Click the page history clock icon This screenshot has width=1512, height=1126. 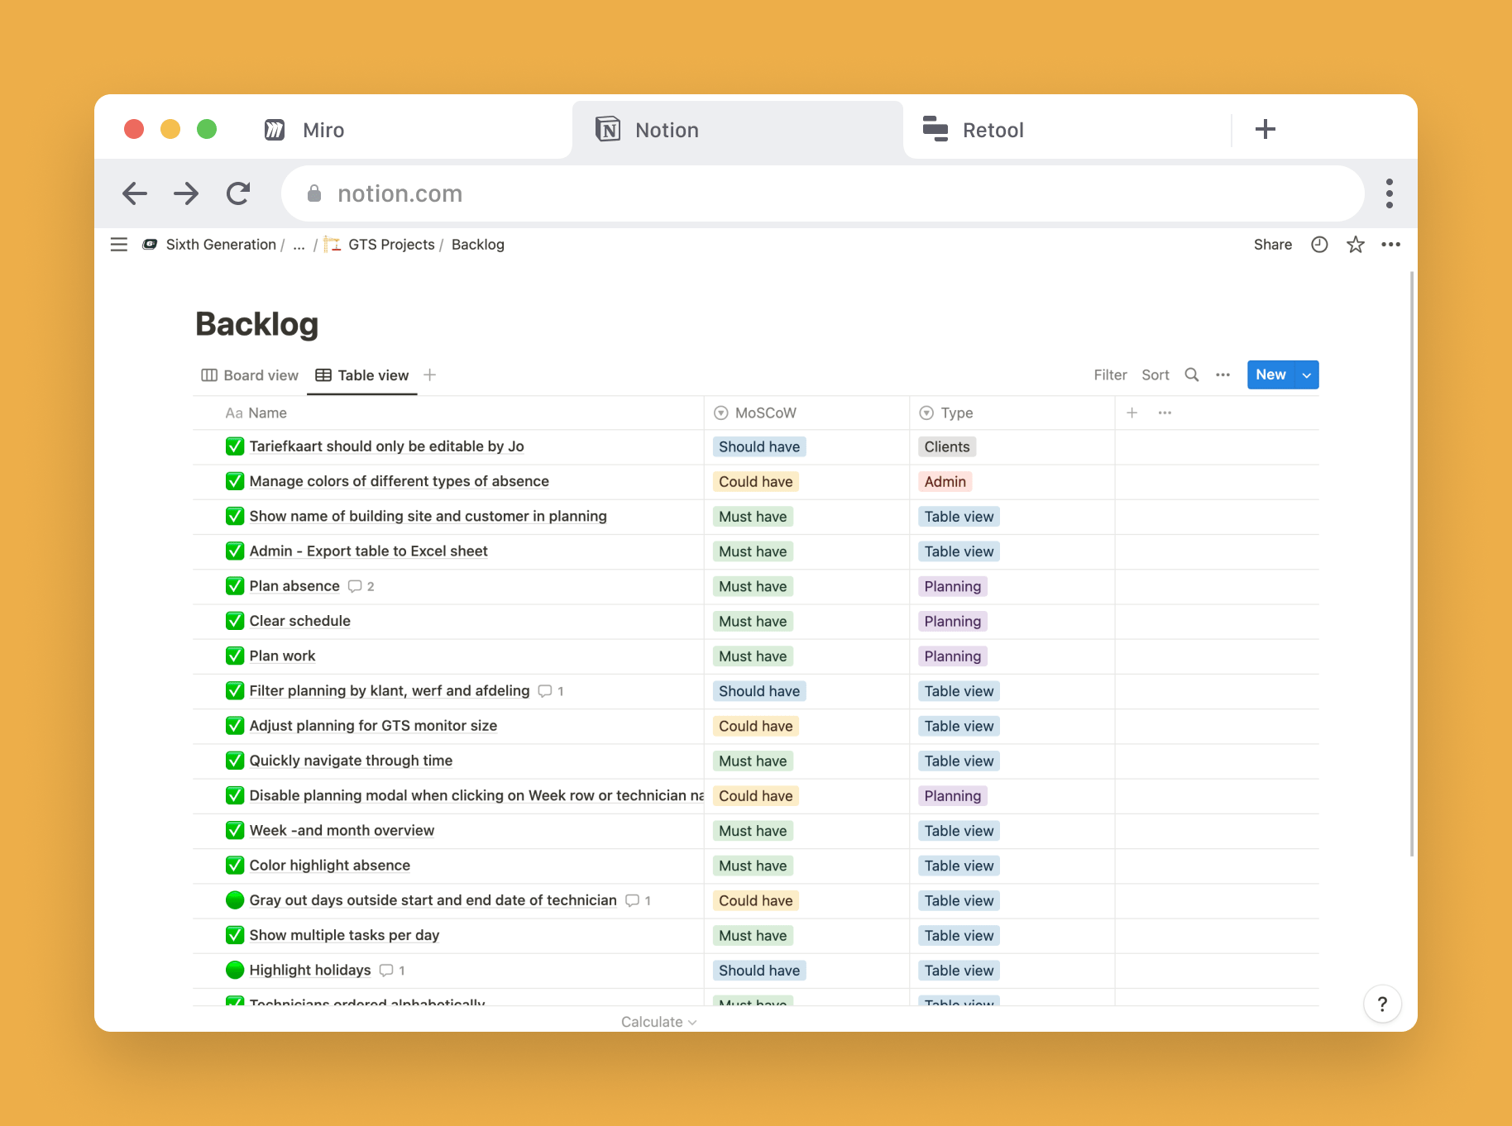click(x=1319, y=245)
